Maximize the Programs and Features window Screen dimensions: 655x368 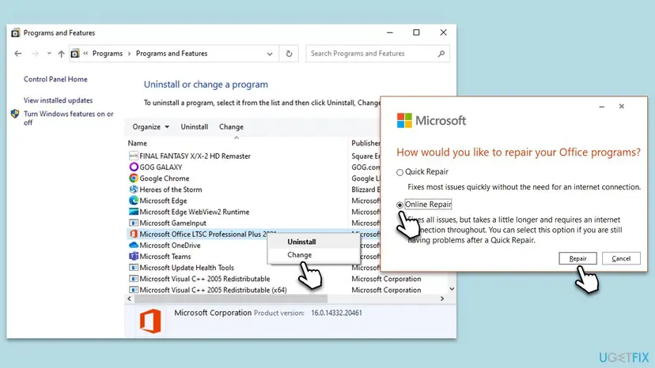[x=416, y=32]
